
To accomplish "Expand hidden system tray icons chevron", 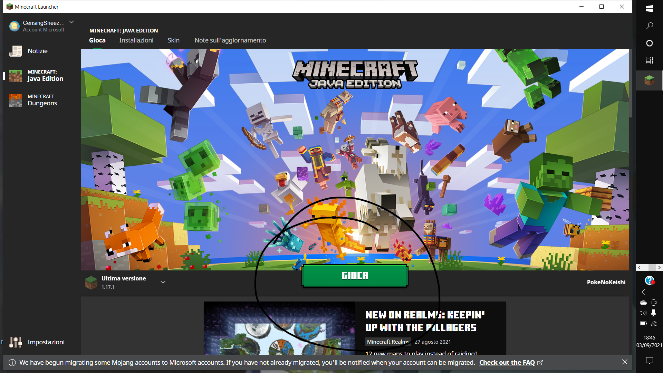I will pyautogui.click(x=643, y=292).
